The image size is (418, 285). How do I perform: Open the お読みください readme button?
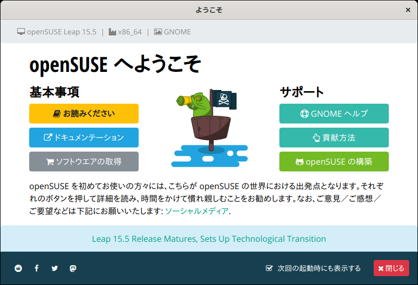pos(84,114)
